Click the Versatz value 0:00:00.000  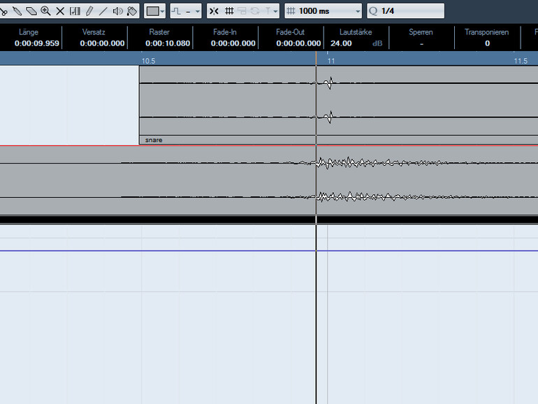(x=102, y=43)
